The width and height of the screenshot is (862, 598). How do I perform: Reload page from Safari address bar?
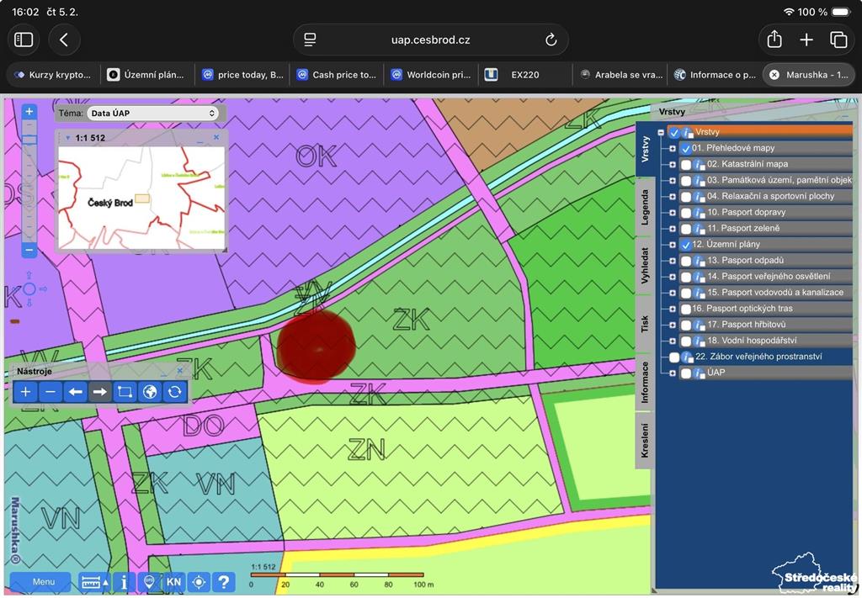click(551, 40)
